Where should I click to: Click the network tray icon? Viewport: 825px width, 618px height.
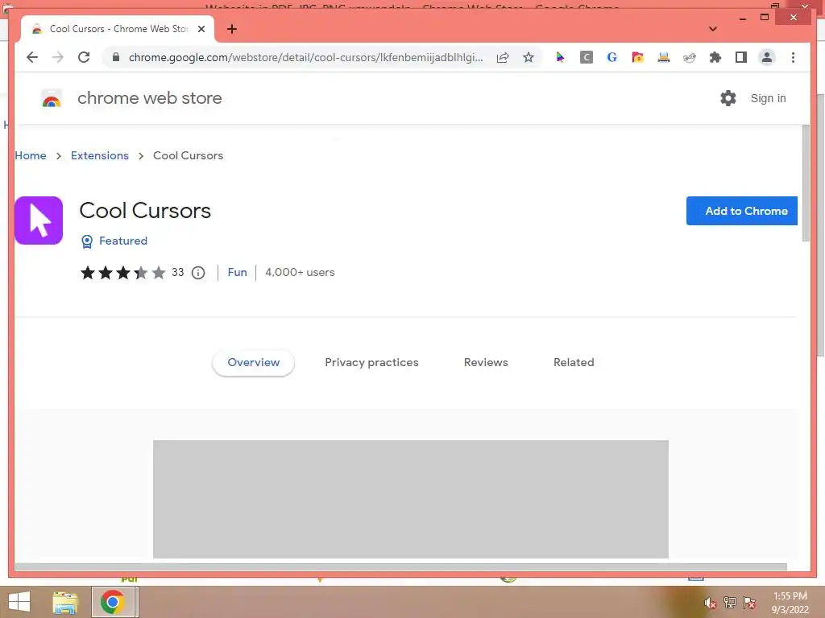[x=730, y=603]
